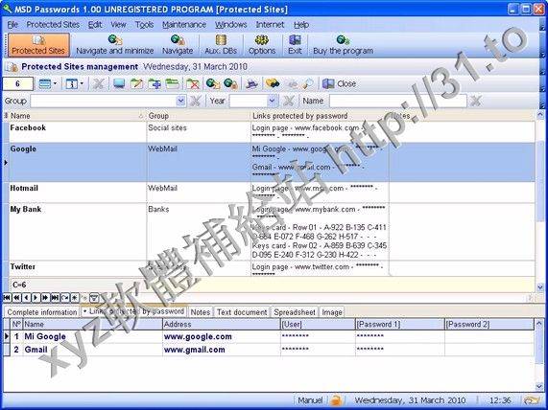The image size is (548, 410).
Task: Click the padlock icon in status bar
Action: coord(336,400)
